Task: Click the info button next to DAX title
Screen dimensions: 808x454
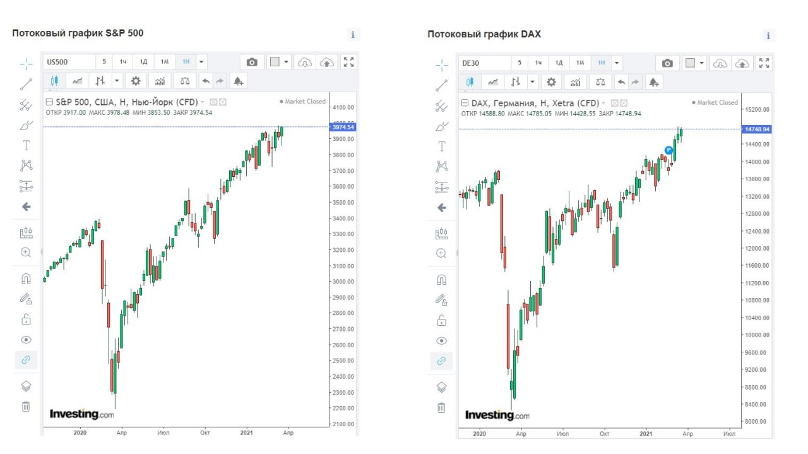Action: point(768,35)
